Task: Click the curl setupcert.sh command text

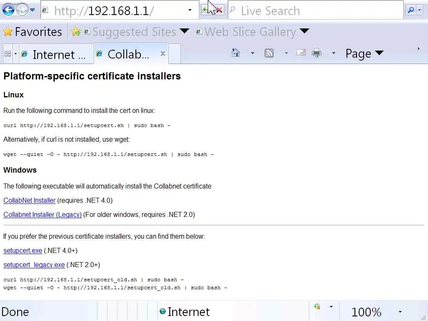Action: 87,125
